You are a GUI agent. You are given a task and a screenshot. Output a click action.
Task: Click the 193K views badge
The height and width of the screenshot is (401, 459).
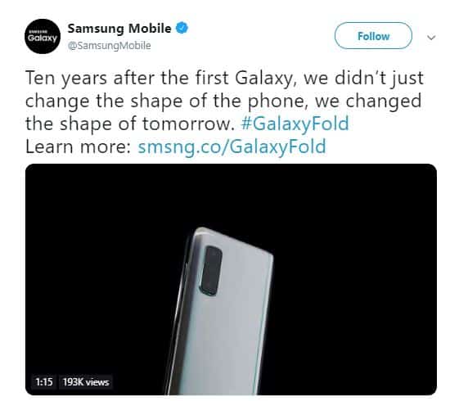click(86, 382)
